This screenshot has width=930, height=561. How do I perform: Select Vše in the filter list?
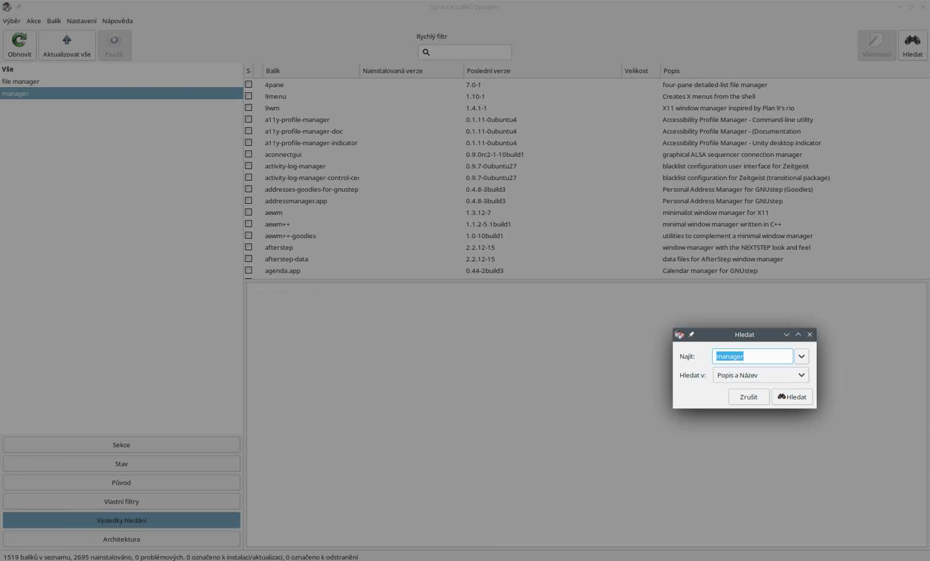[121, 69]
